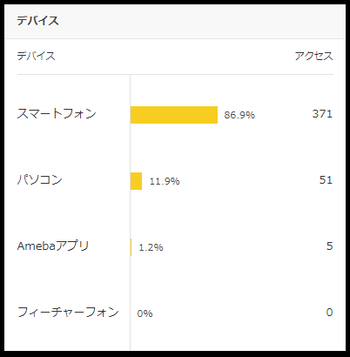Click the デバイス panel title
The width and height of the screenshot is (350, 357).
coord(37,21)
